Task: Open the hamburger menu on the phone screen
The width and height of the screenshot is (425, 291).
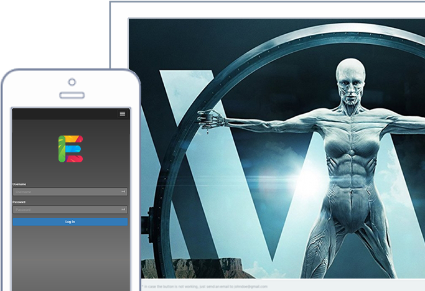Action: 122,114
